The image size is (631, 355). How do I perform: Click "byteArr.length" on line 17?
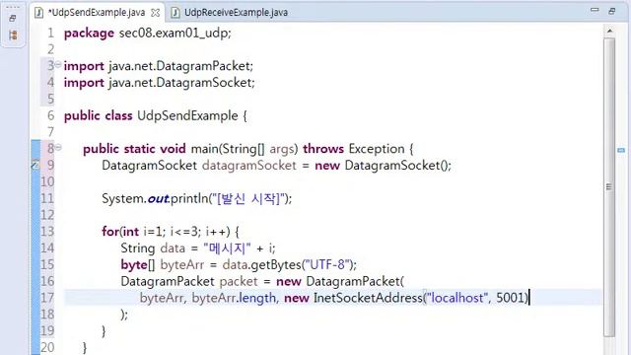point(234,298)
